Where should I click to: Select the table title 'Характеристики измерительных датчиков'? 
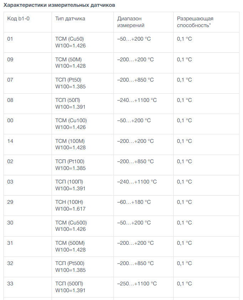pos(59,5)
